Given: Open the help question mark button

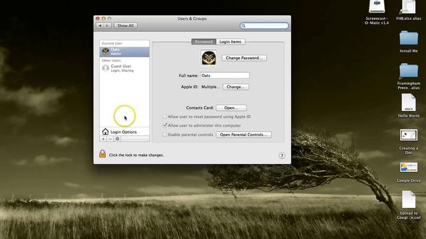Looking at the screenshot, I should [x=282, y=155].
